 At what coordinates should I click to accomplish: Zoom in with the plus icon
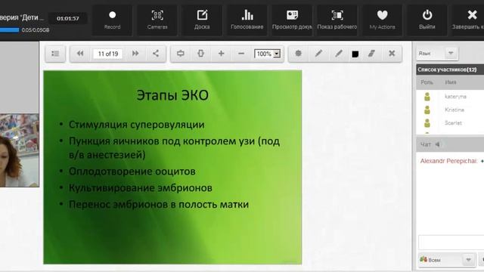coord(221,54)
